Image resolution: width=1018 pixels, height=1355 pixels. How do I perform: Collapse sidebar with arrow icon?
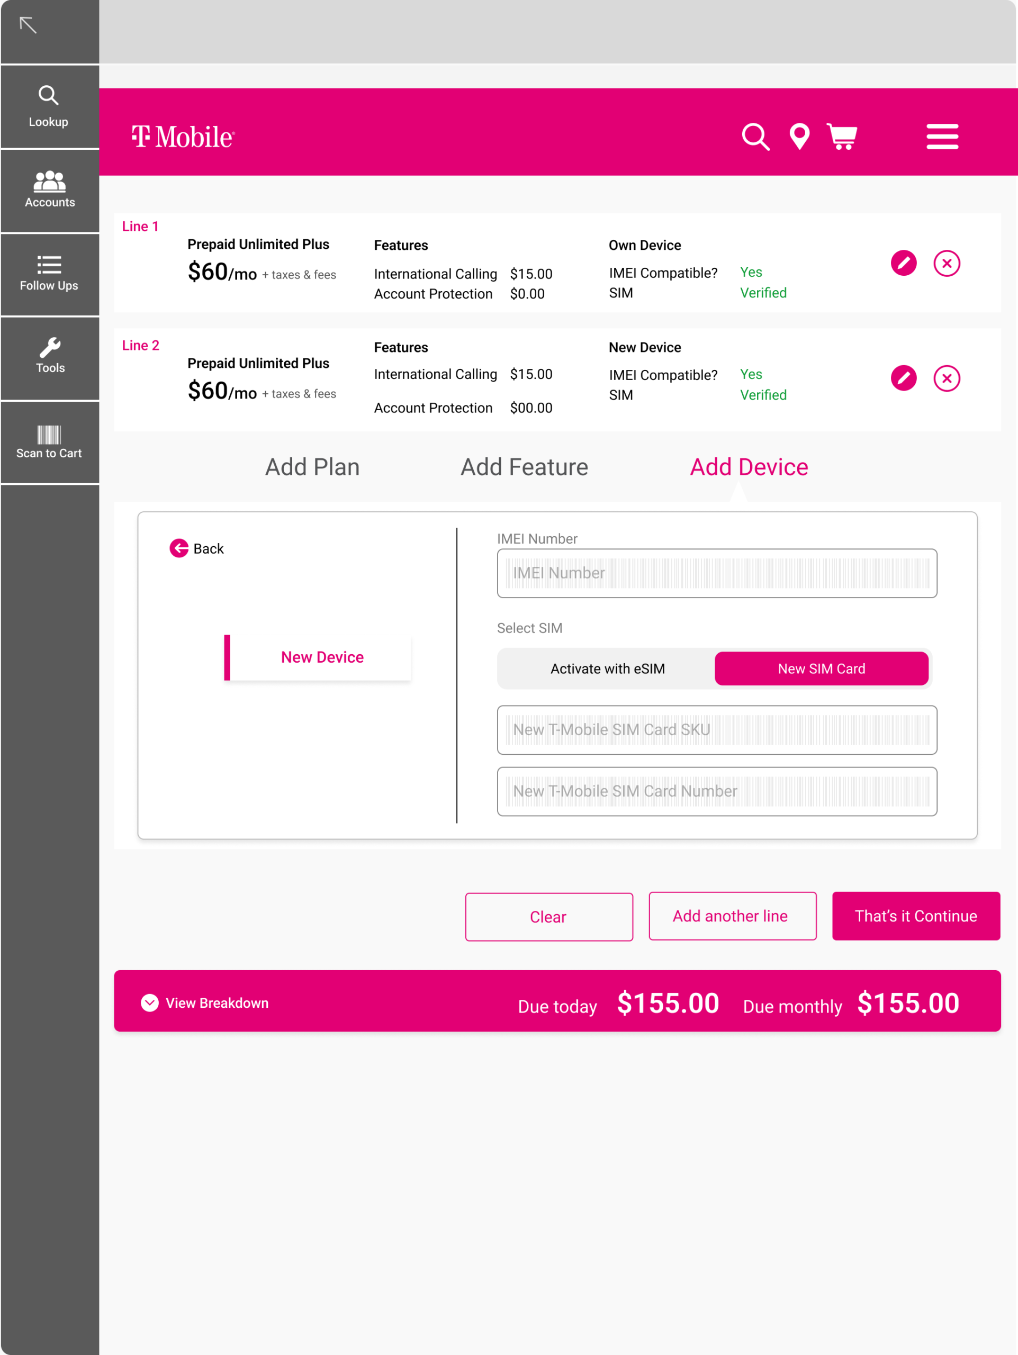pyautogui.click(x=28, y=26)
